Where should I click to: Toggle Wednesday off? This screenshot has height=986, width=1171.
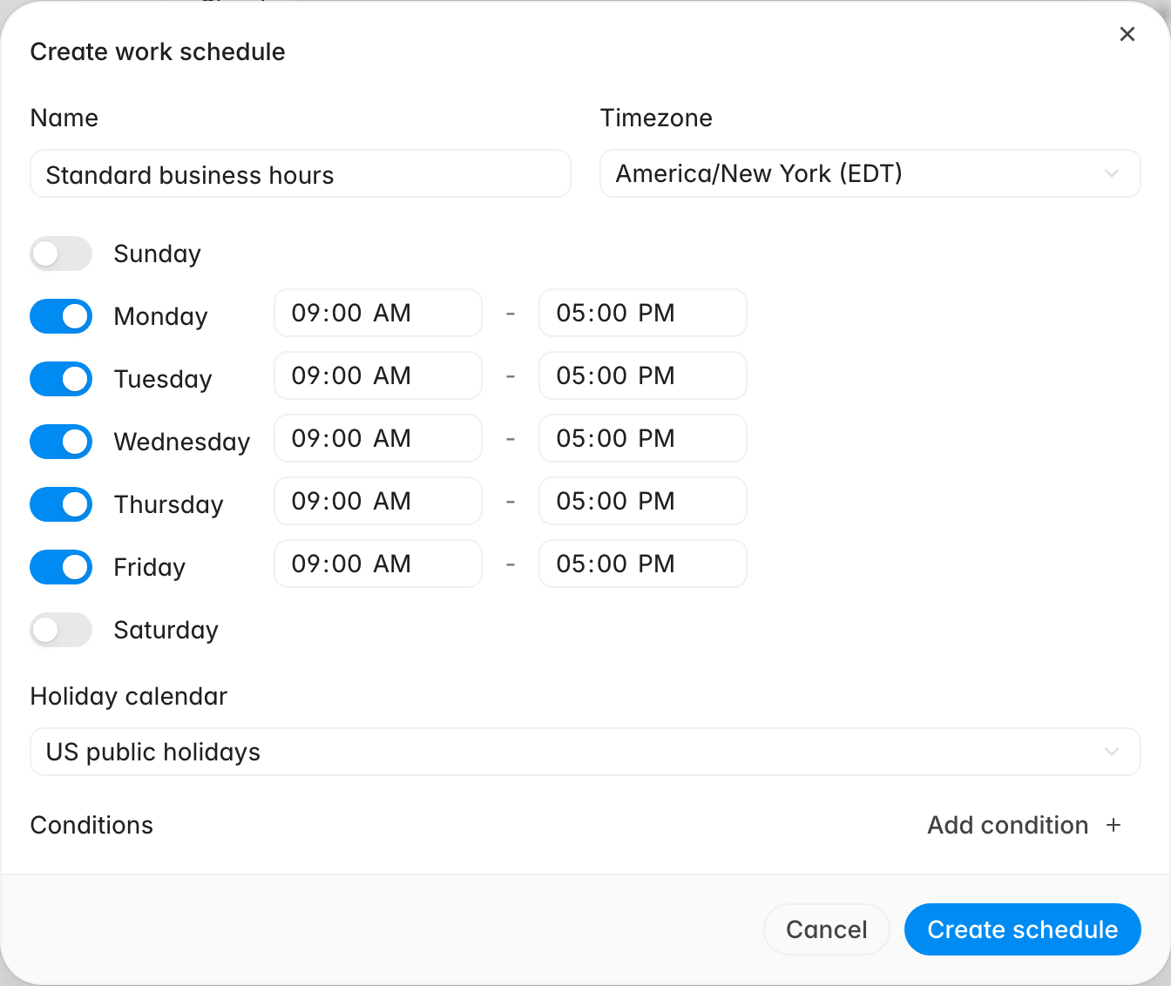(61, 442)
